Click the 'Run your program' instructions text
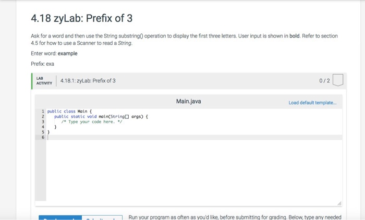Screen dimensions: 365x220 (235, 217)
